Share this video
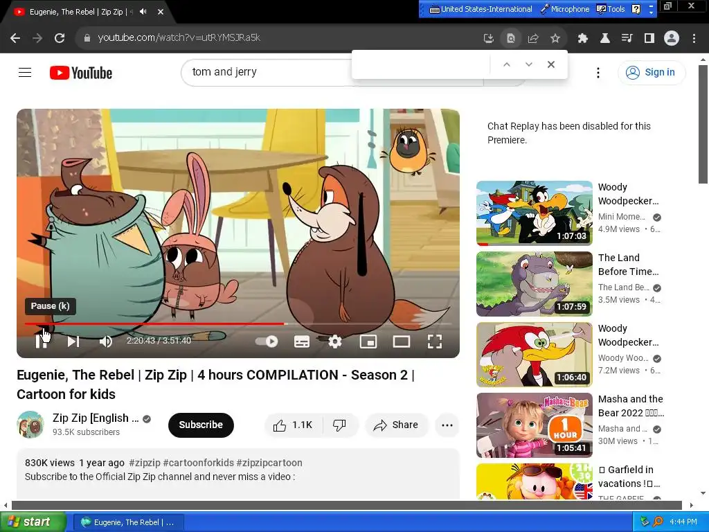 tap(396, 425)
